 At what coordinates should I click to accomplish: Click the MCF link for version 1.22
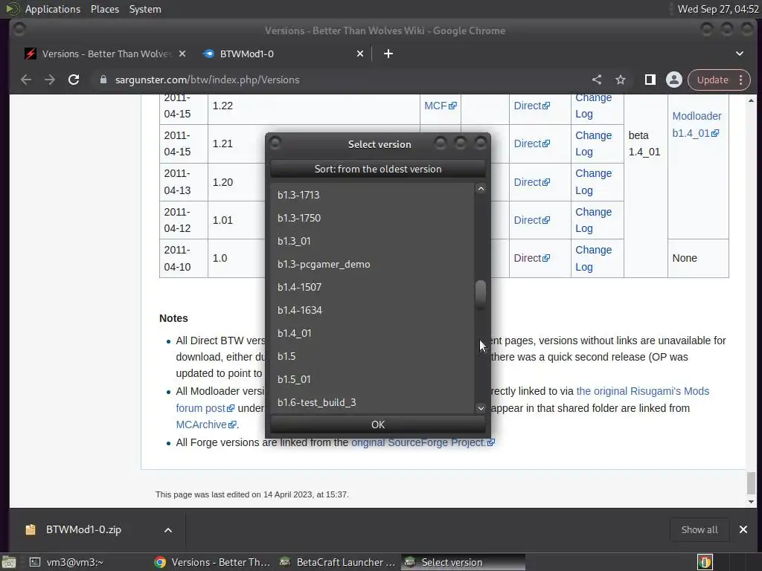point(441,106)
